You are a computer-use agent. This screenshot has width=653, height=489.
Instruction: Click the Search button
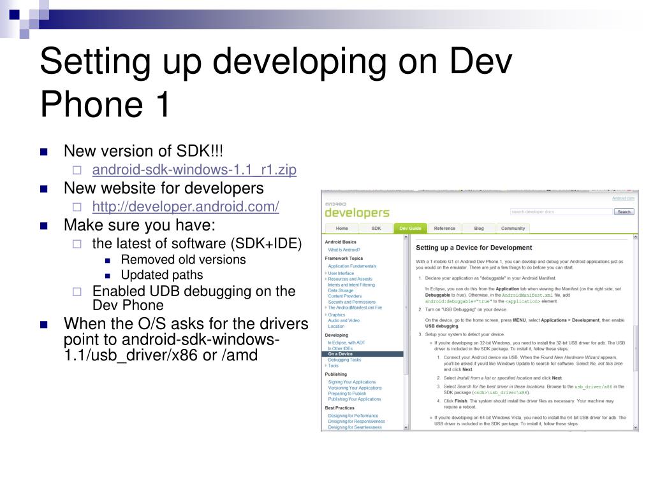624,211
